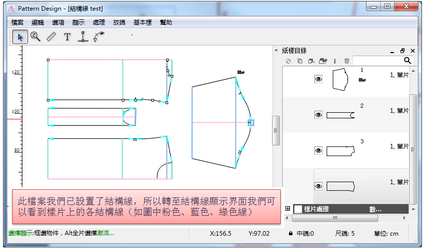Click the scroll up arrow in 紙樣目錄 list

pos(413,70)
